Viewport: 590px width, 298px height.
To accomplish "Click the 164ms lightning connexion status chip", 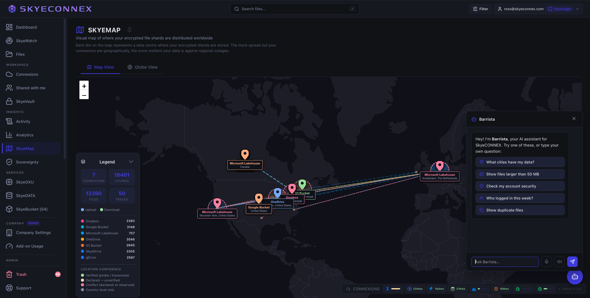I will (x=436, y=289).
